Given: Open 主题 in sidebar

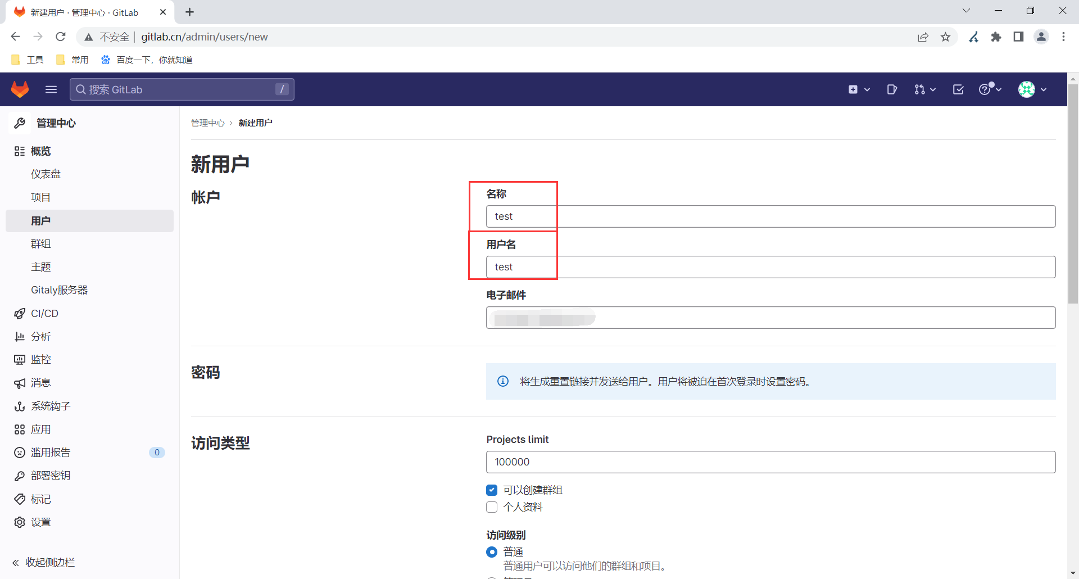Looking at the screenshot, I should (40, 267).
